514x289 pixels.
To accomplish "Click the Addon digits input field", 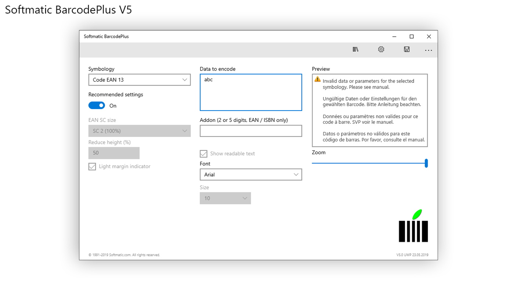I will click(x=251, y=131).
